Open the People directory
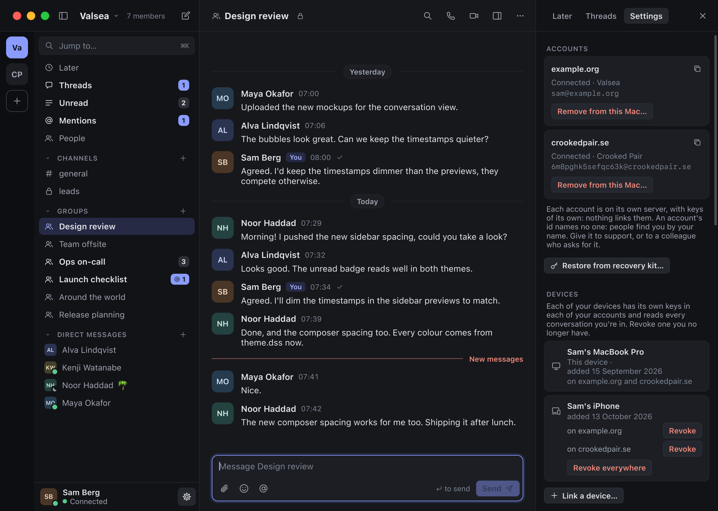This screenshot has width=718, height=511. [117, 138]
